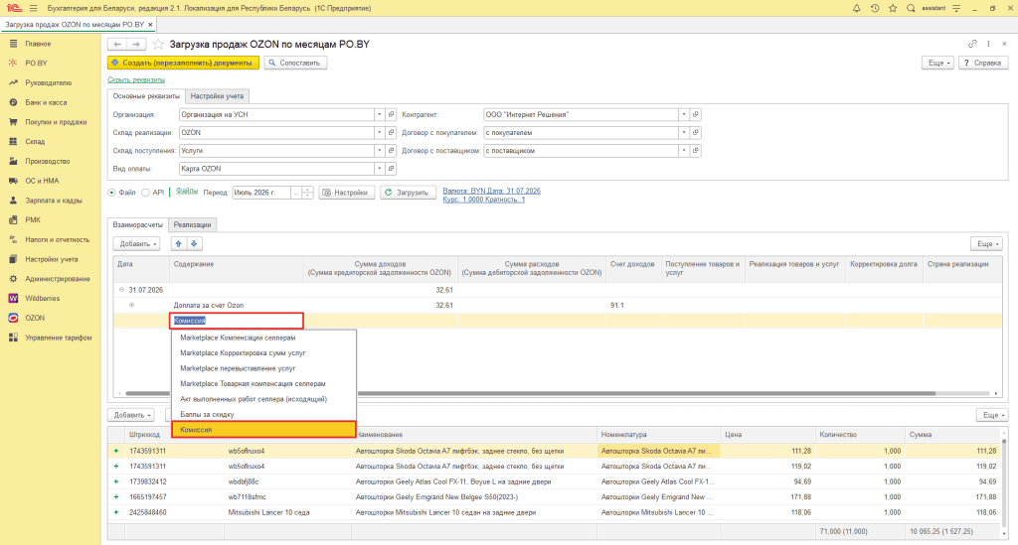Image resolution: width=1018 pixels, height=545 pixels.
Task: Open ОС и НМА section
Action: click(x=42, y=181)
